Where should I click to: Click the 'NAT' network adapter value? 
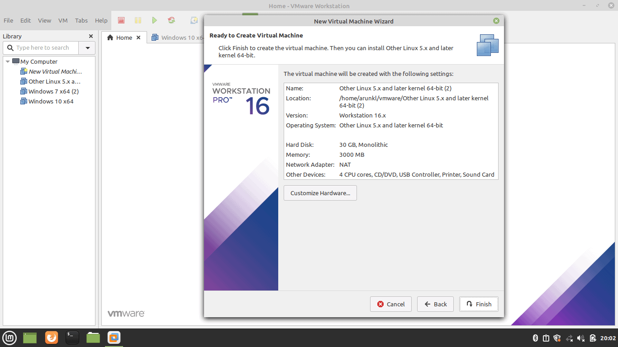[345, 164]
